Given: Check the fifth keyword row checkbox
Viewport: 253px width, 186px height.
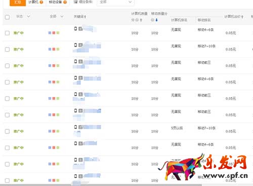Looking at the screenshot, I should [x=7, y=99].
